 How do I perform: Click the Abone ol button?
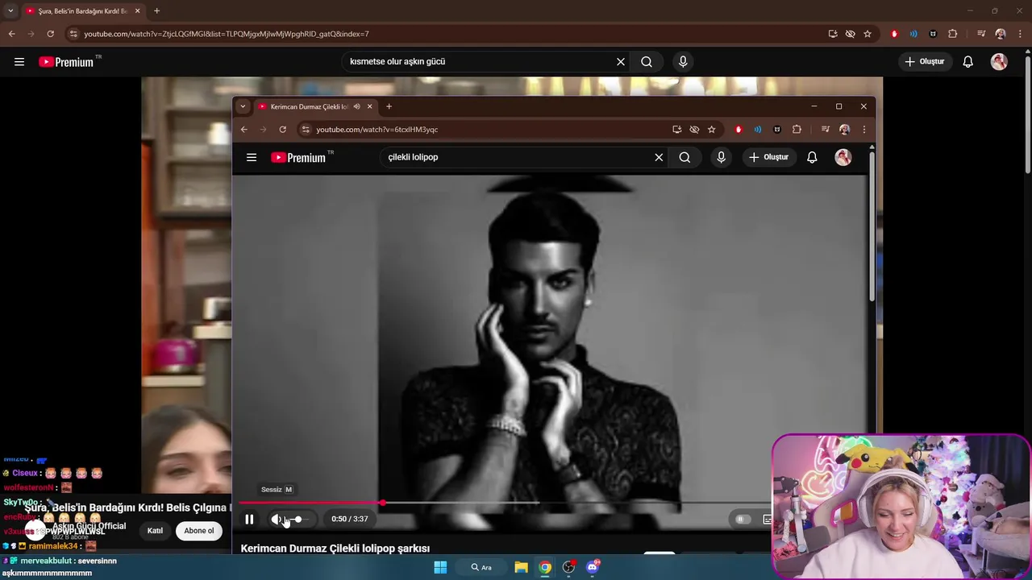pos(199,531)
